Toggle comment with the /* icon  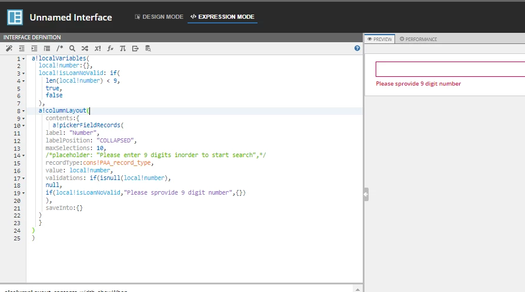pyautogui.click(x=59, y=49)
